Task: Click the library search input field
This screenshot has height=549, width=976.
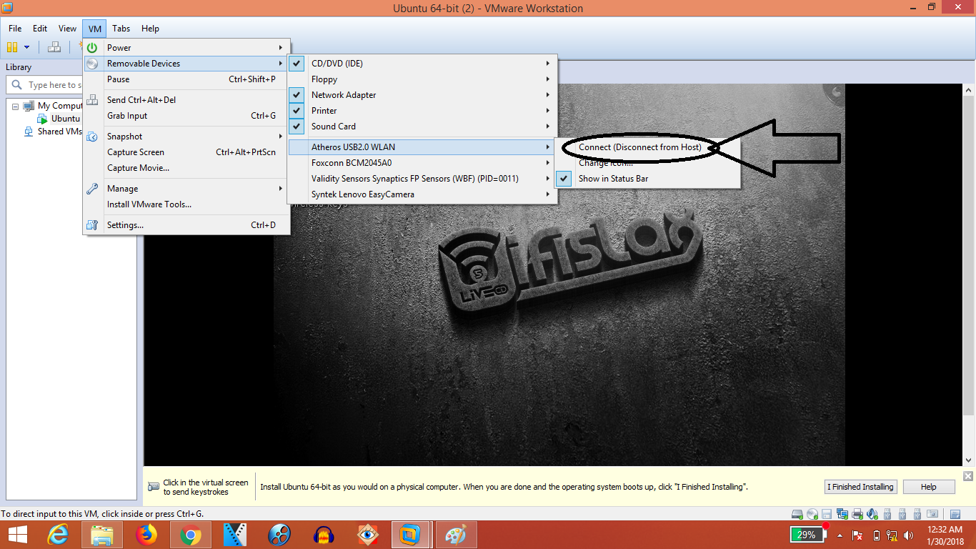Action: point(44,85)
